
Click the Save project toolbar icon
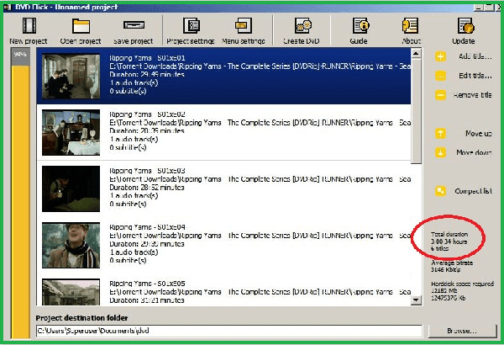coord(134,25)
